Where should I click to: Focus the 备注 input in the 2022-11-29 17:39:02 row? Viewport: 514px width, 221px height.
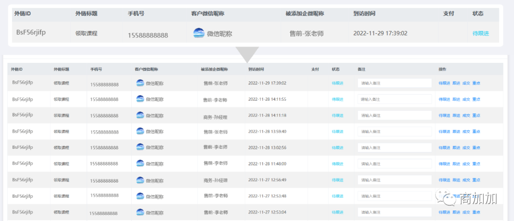tap(394, 83)
